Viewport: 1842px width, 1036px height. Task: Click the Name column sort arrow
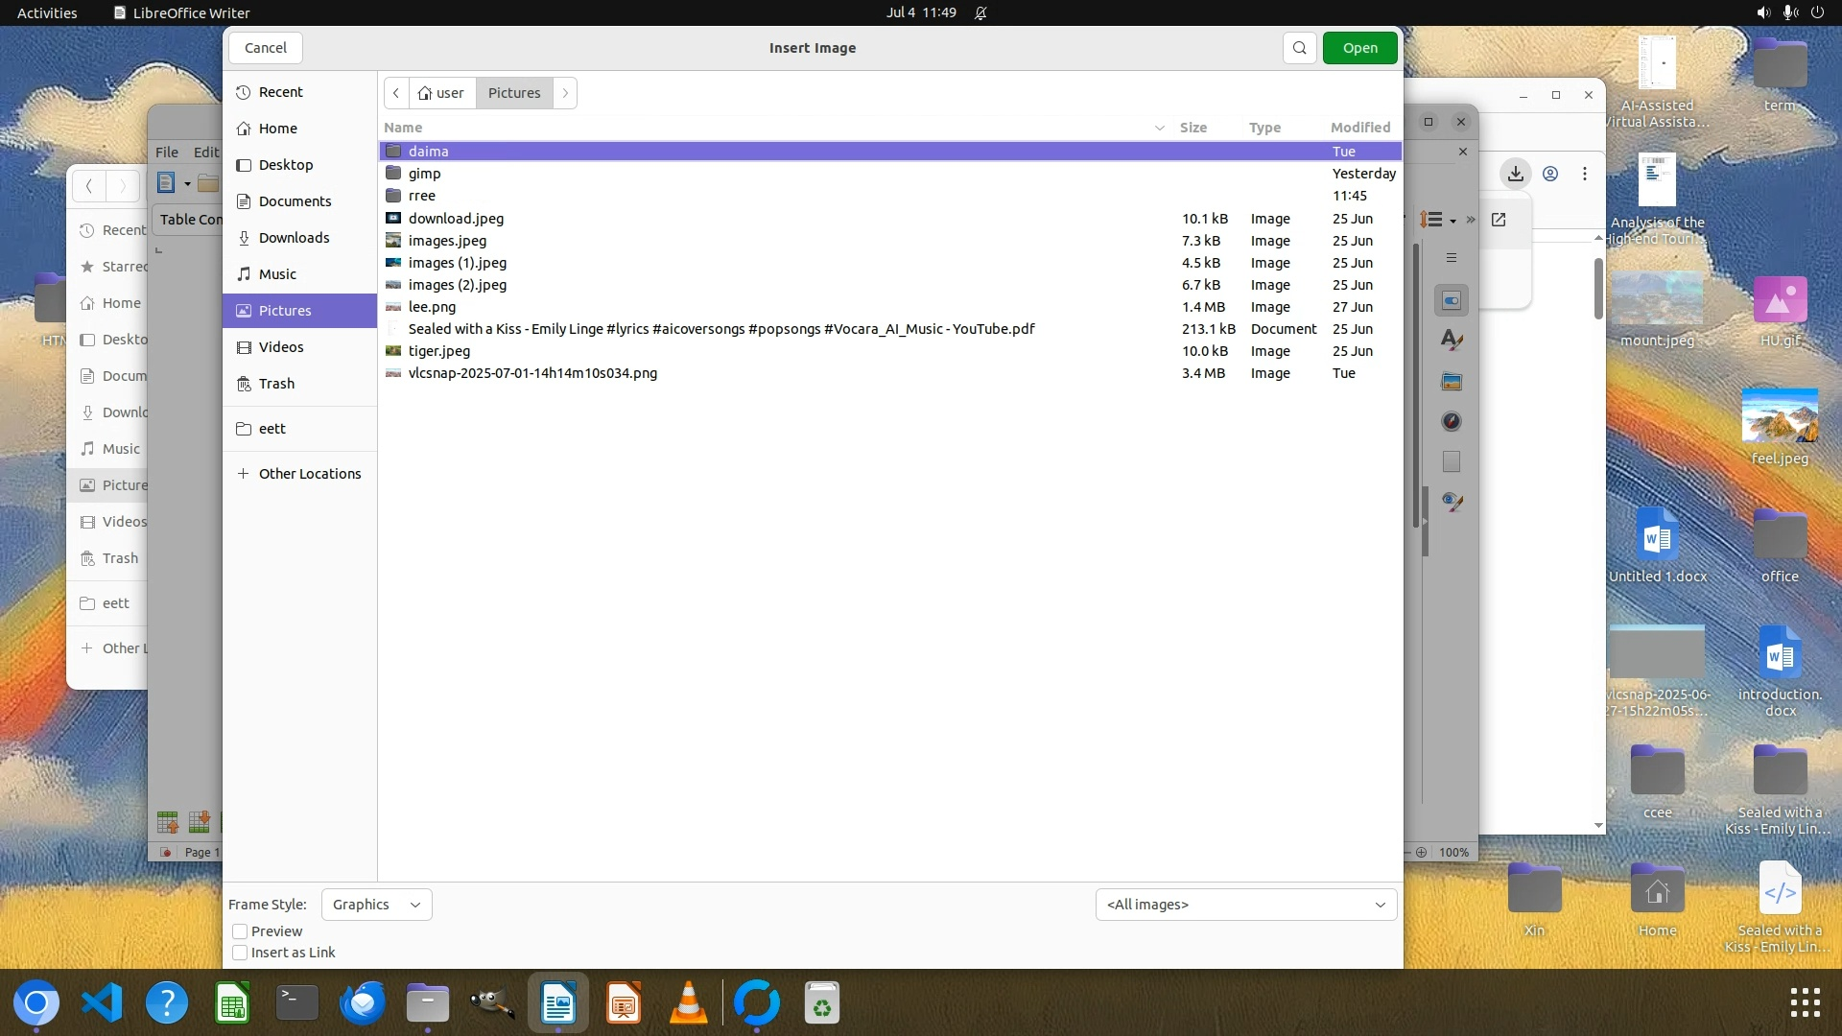1159,128
